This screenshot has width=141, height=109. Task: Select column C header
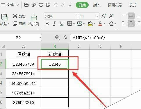tap(79, 47)
